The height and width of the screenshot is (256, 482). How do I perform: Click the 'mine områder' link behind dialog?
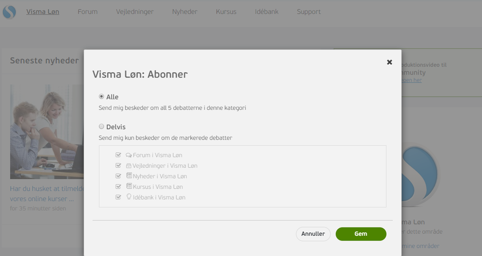pyautogui.click(x=421, y=246)
